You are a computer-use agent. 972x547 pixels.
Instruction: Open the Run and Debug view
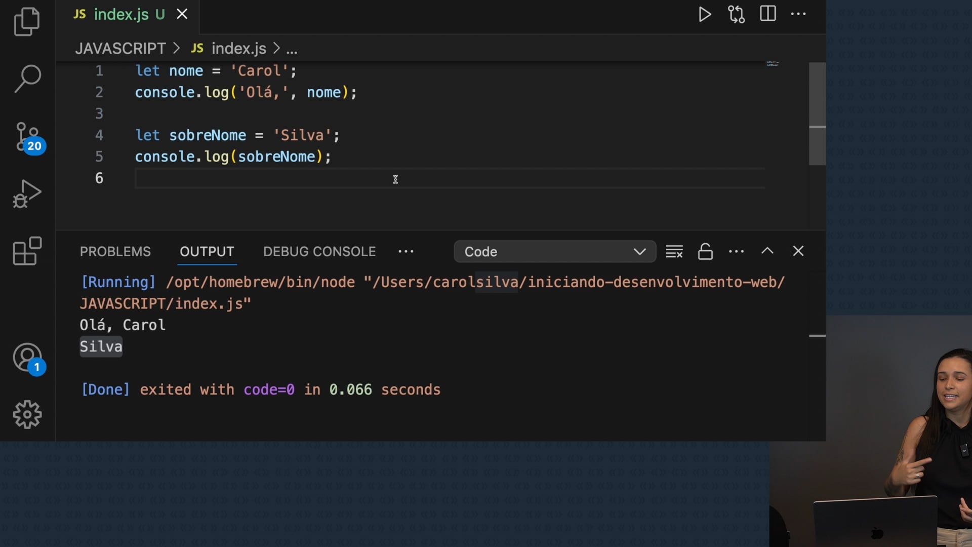[27, 194]
